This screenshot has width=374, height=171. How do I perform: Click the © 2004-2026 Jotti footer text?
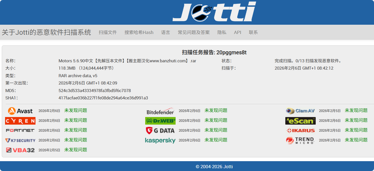(214, 166)
